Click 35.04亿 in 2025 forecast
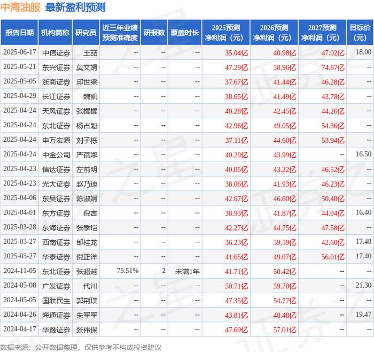374x352 pixels. tap(236, 53)
